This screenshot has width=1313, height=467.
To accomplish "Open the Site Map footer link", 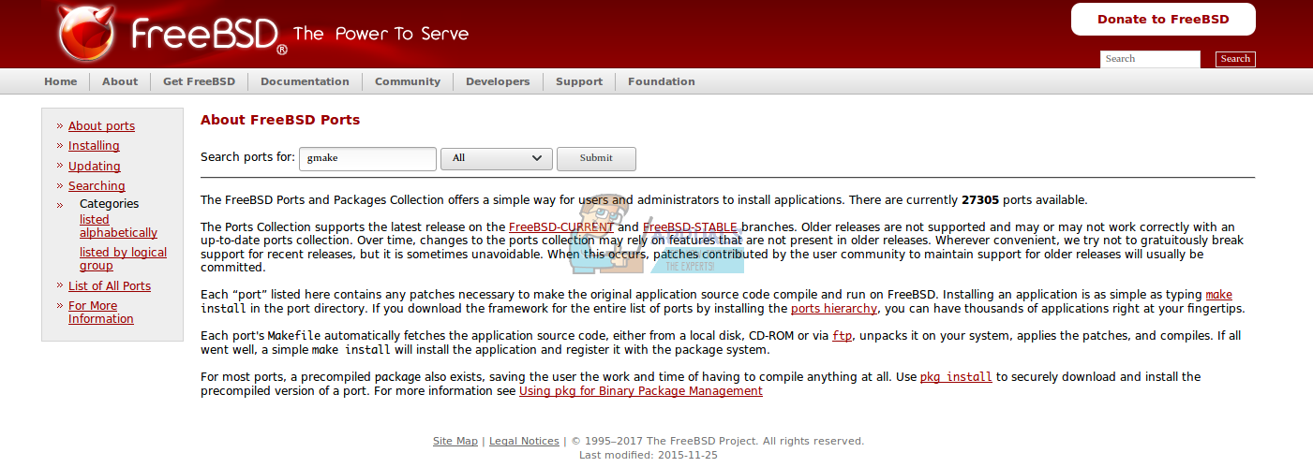I will [455, 441].
